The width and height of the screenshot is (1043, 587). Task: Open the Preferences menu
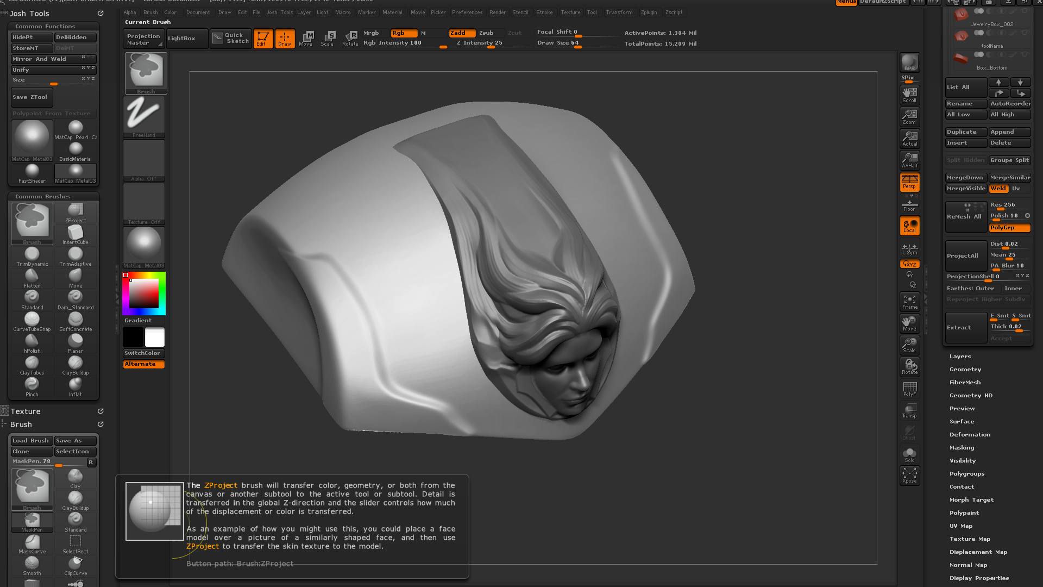pyautogui.click(x=467, y=13)
